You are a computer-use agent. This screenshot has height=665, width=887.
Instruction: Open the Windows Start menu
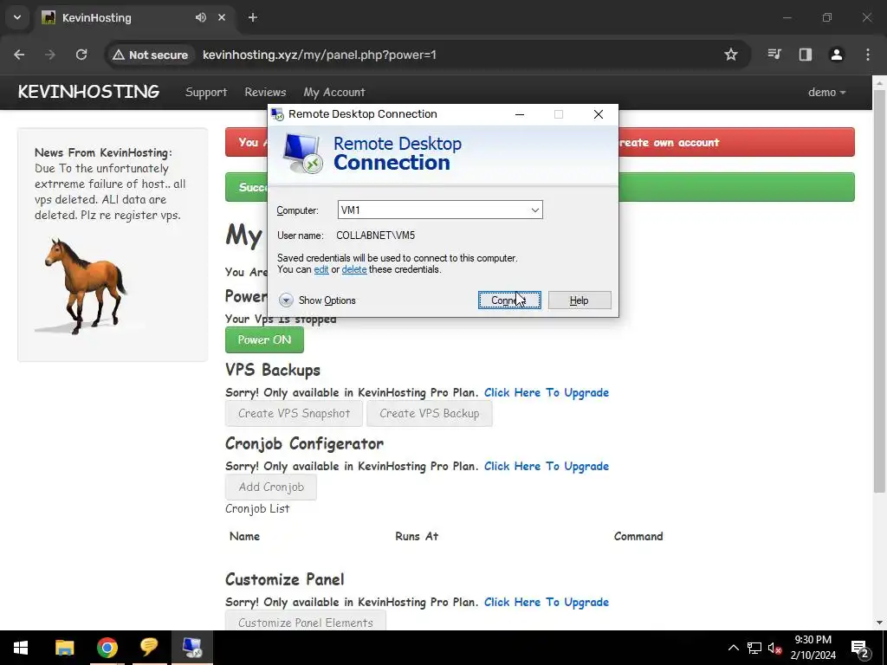pyautogui.click(x=21, y=648)
